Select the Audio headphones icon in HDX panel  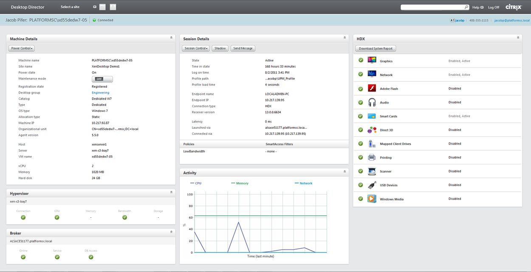pos(372,102)
